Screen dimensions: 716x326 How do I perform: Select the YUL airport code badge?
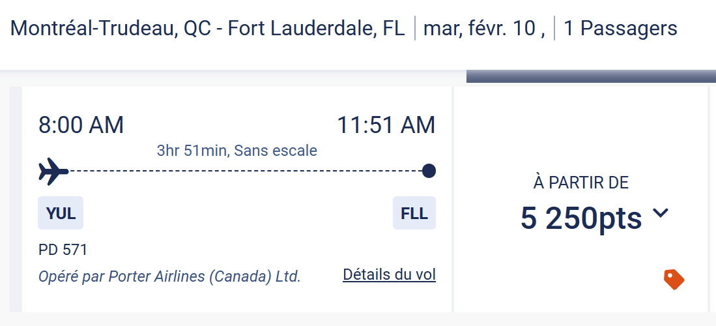point(61,213)
